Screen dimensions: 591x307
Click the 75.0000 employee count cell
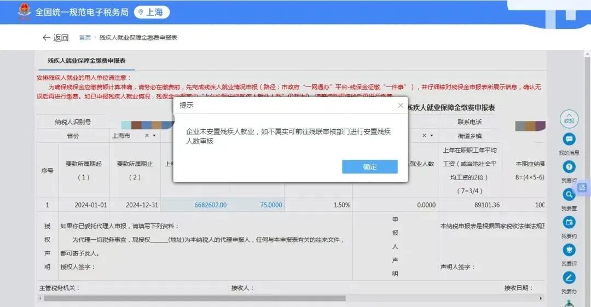point(257,205)
